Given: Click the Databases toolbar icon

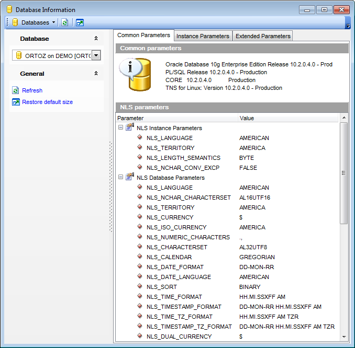Looking at the screenshot, I should point(15,22).
